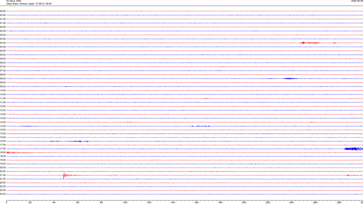Click the 07:00 time label
Screen dimensions: 363x204
pos(3,66)
